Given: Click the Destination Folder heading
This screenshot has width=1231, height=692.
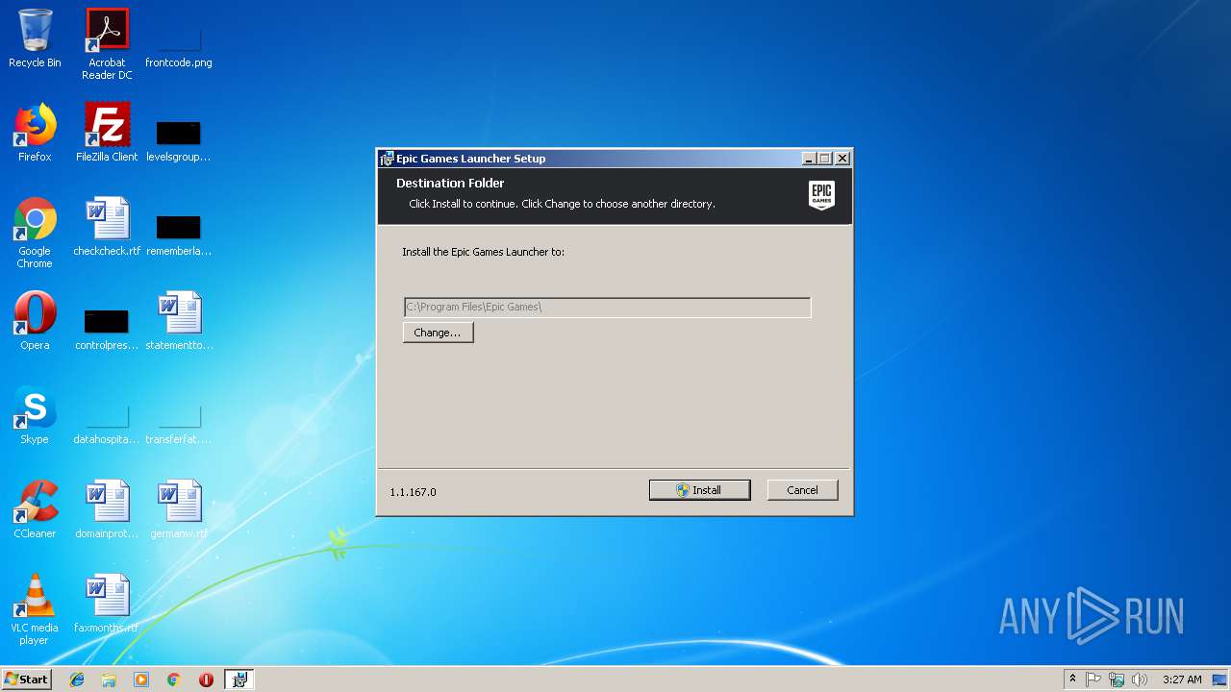Looking at the screenshot, I should coord(450,183).
